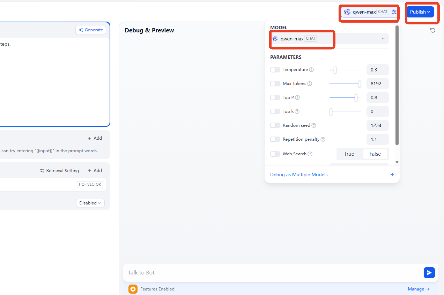Select False for Web Search
444x295 pixels.
click(375, 154)
